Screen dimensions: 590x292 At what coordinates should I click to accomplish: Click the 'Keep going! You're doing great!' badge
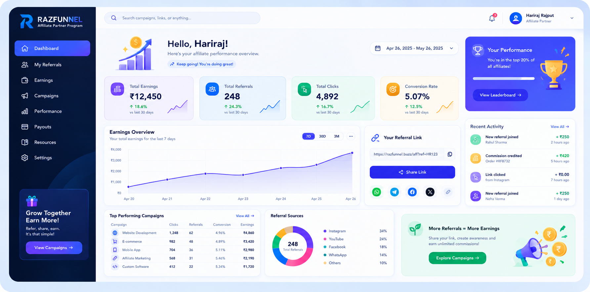pyautogui.click(x=201, y=64)
